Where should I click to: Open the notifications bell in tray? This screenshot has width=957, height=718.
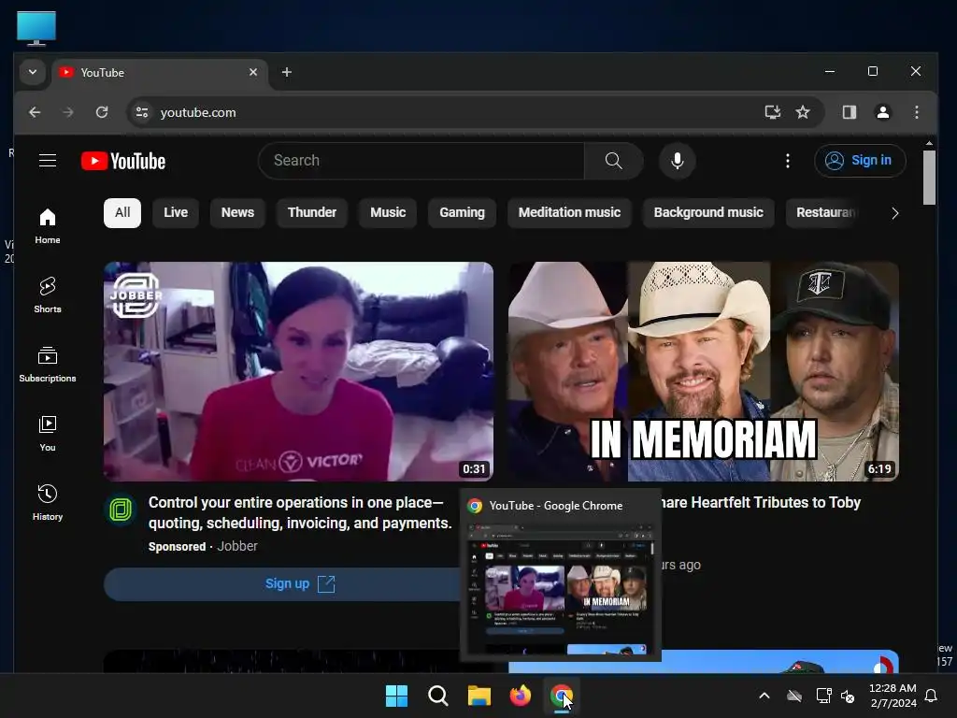pyautogui.click(x=932, y=696)
